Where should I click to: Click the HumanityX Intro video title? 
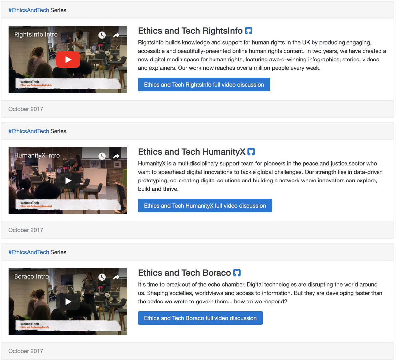tap(37, 155)
